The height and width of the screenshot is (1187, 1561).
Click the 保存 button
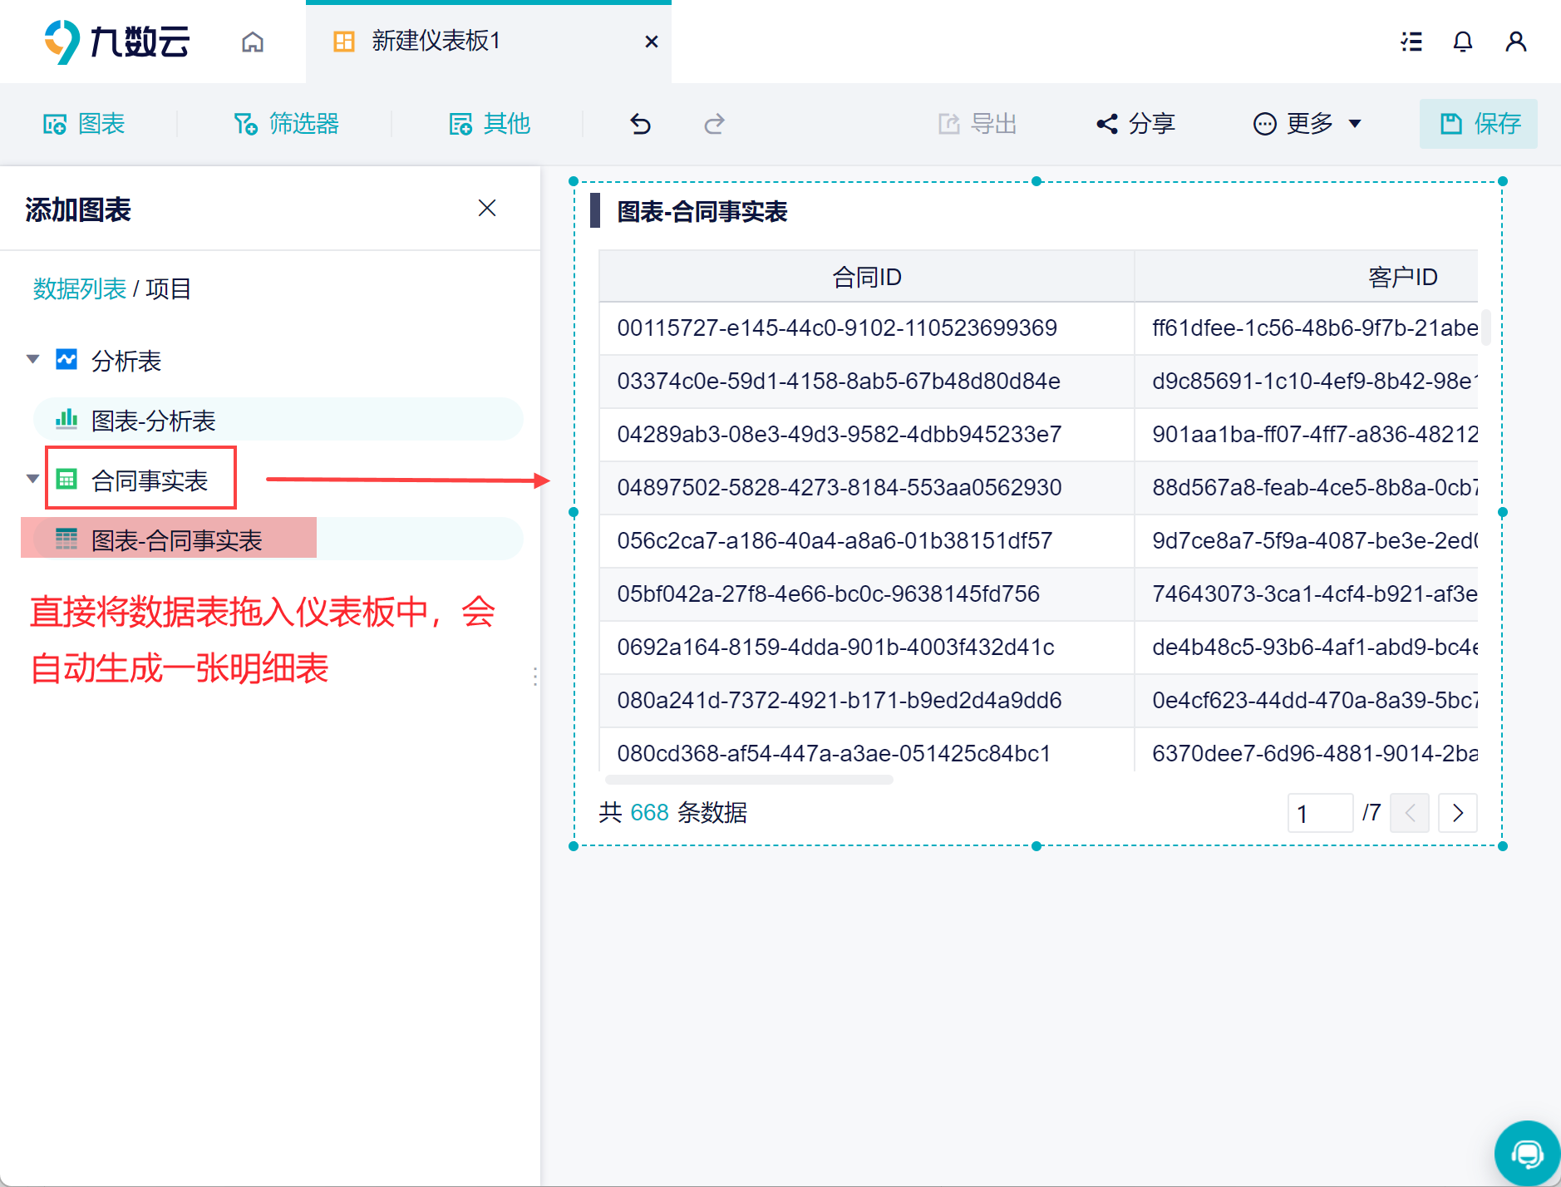point(1479,124)
